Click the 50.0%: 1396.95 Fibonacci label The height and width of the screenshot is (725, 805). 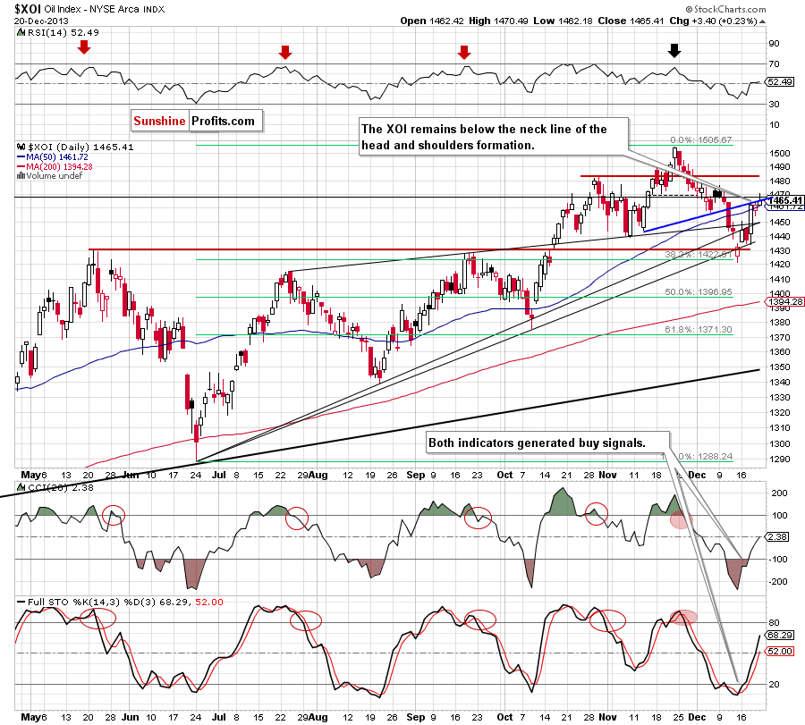coord(699,292)
